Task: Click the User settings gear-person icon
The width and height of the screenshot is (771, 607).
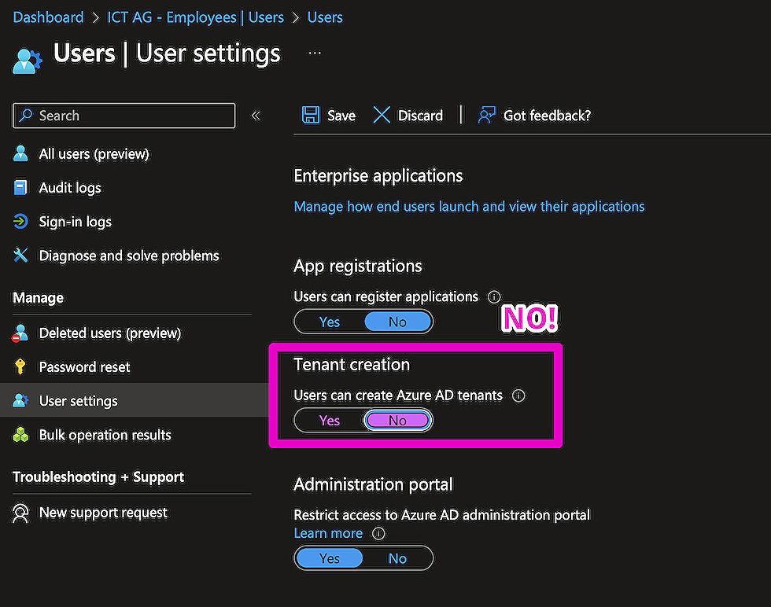Action: coord(20,400)
